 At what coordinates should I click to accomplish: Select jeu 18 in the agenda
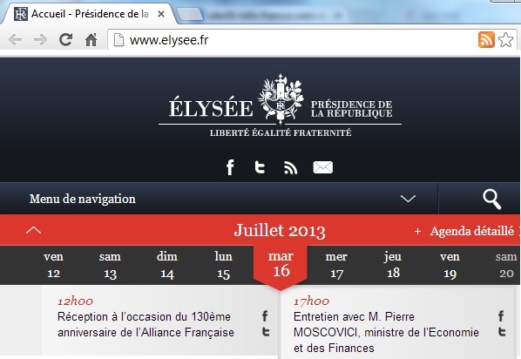393,265
